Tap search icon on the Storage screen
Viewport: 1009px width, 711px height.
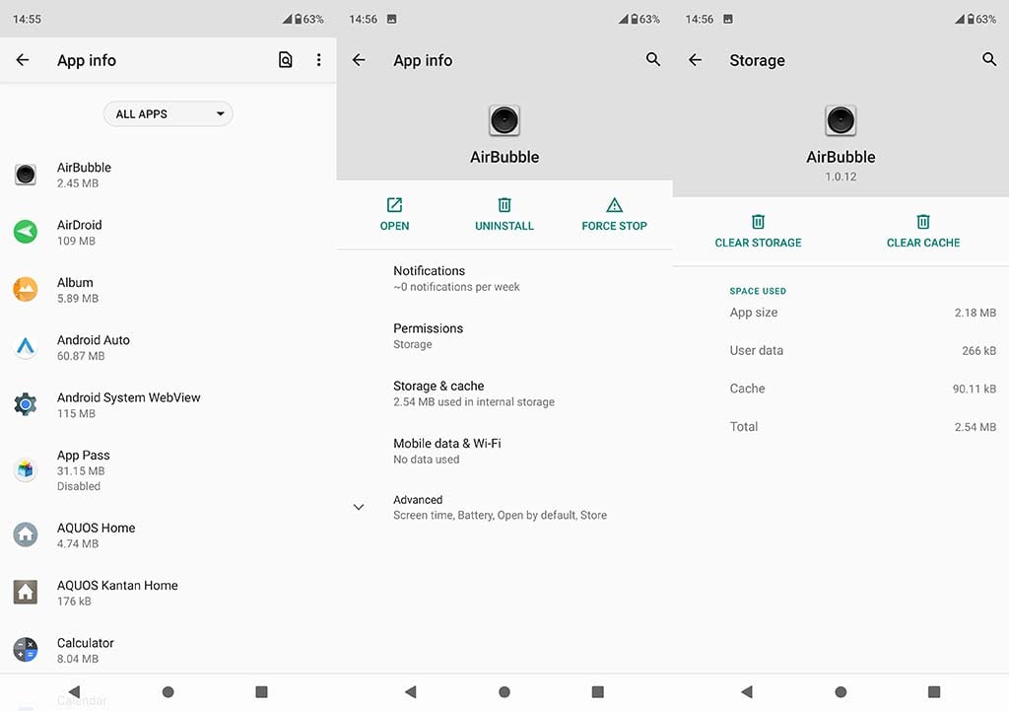989,60
